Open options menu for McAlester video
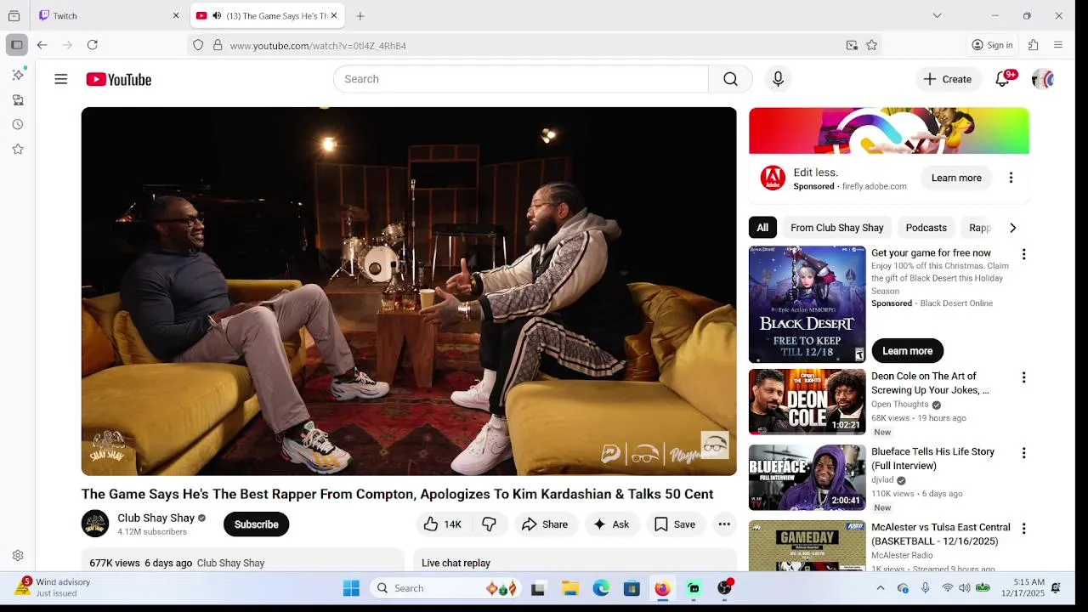The width and height of the screenshot is (1088, 612). pos(1023,529)
